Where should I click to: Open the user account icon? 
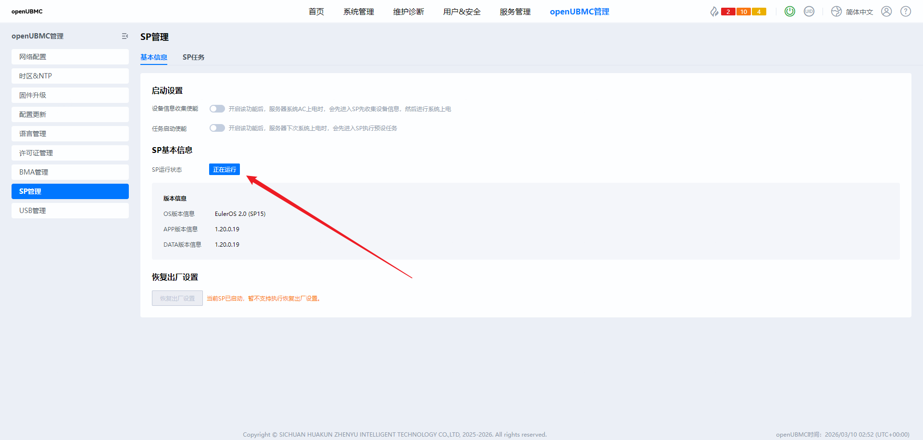(886, 12)
